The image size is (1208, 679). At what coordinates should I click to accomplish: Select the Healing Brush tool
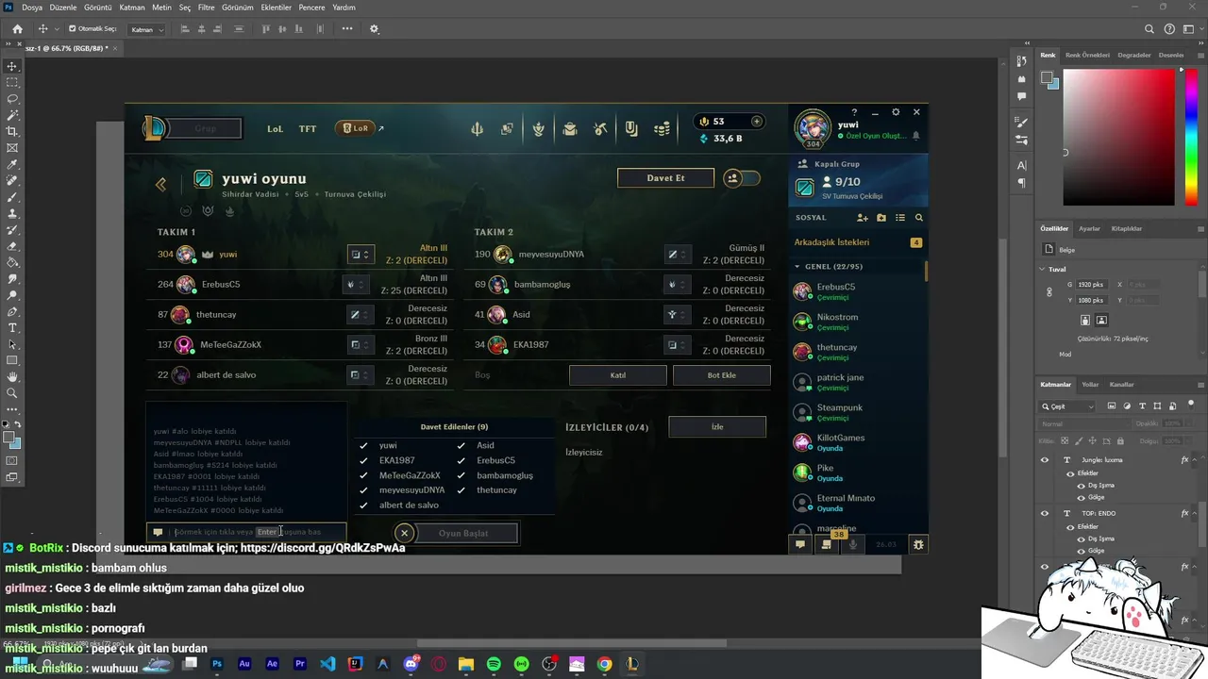(x=12, y=180)
